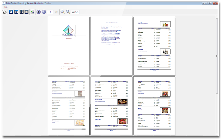Image resolution: width=222 pixels, height=140 pixels.
Task: Click the scroll up arrow of vertical scrollbar
Action: (217, 17)
